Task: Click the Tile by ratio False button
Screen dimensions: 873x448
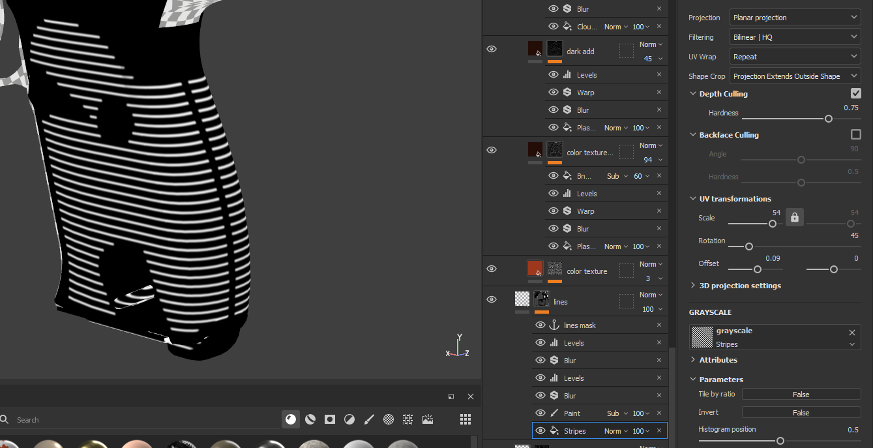Action: point(801,394)
